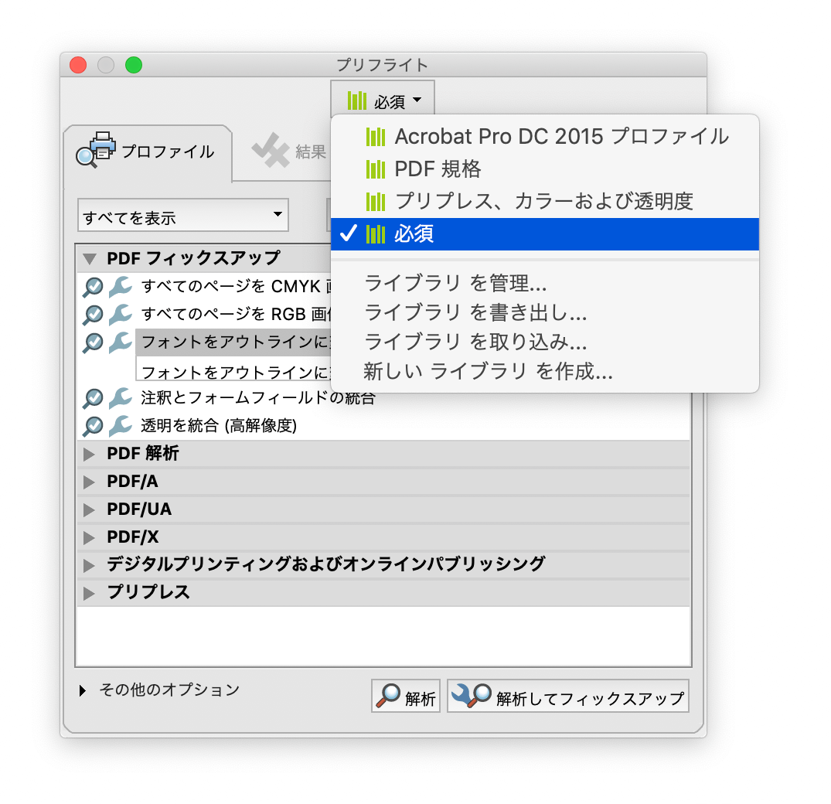Viewport: 831px width, 804px height.
Task: Open ライブラリ を管理... menu item
Action: [545, 283]
